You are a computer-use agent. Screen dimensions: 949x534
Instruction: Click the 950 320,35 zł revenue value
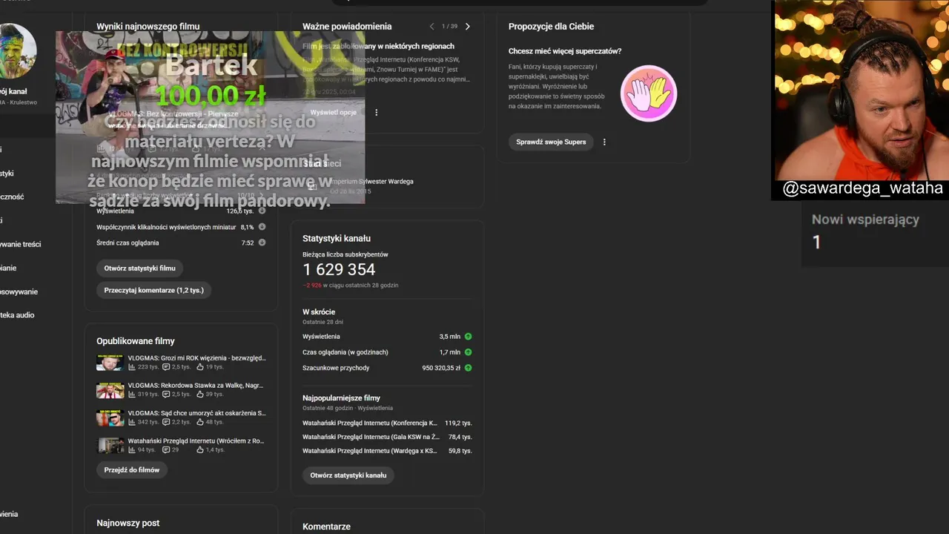[441, 368]
